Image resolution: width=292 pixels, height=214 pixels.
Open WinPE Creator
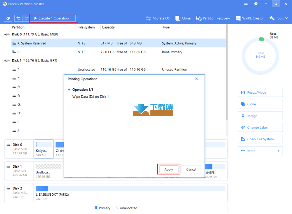(x=250, y=18)
